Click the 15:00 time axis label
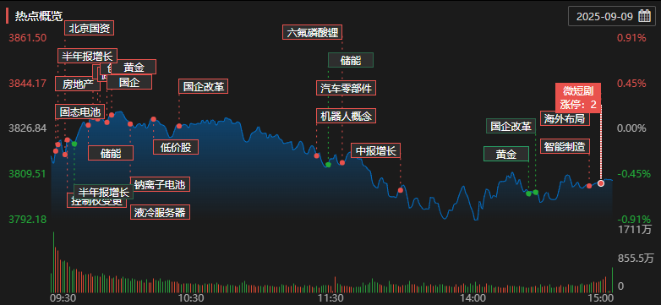The image size is (661, 305). [600, 298]
